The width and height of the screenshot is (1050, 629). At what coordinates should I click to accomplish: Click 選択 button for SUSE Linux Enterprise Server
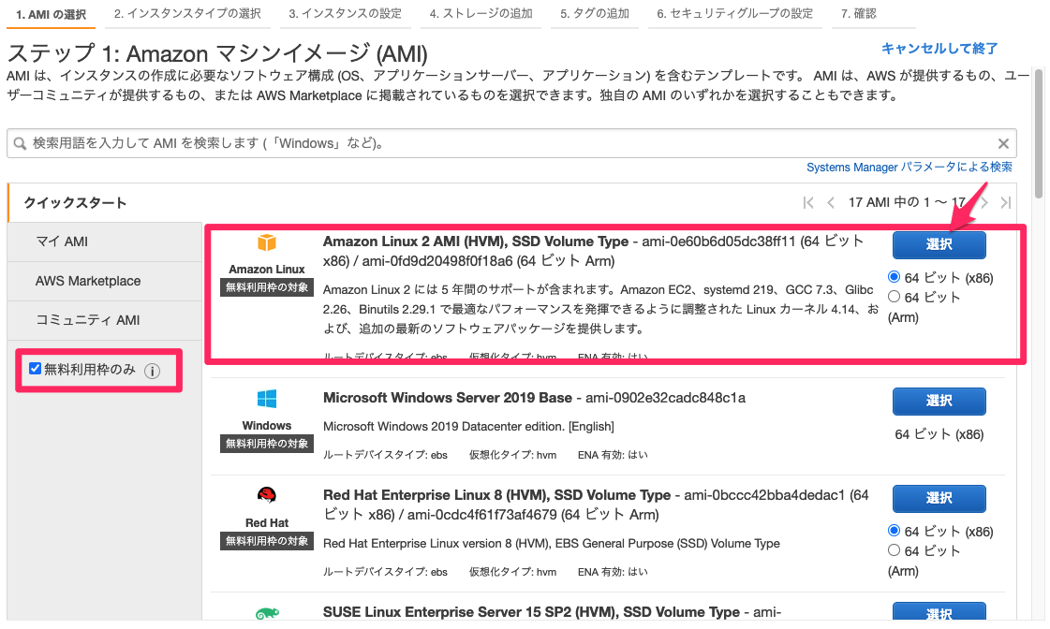[939, 611]
